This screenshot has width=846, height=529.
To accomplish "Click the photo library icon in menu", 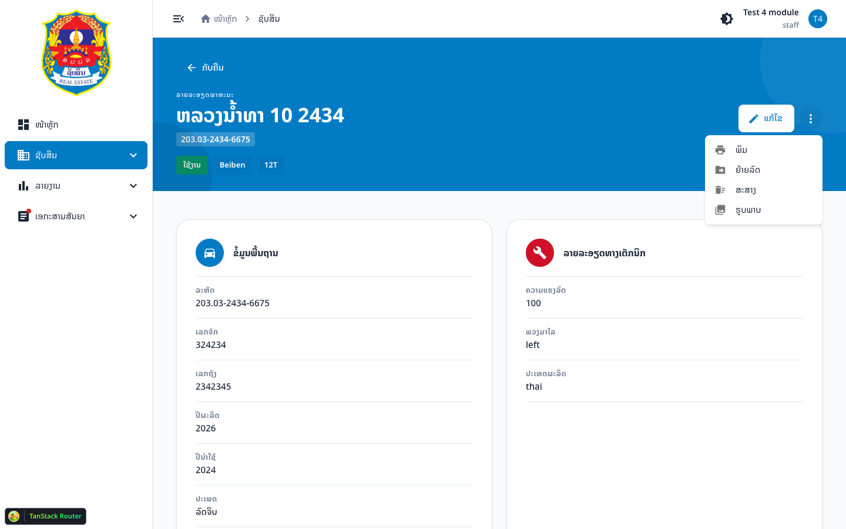I will click(x=720, y=210).
